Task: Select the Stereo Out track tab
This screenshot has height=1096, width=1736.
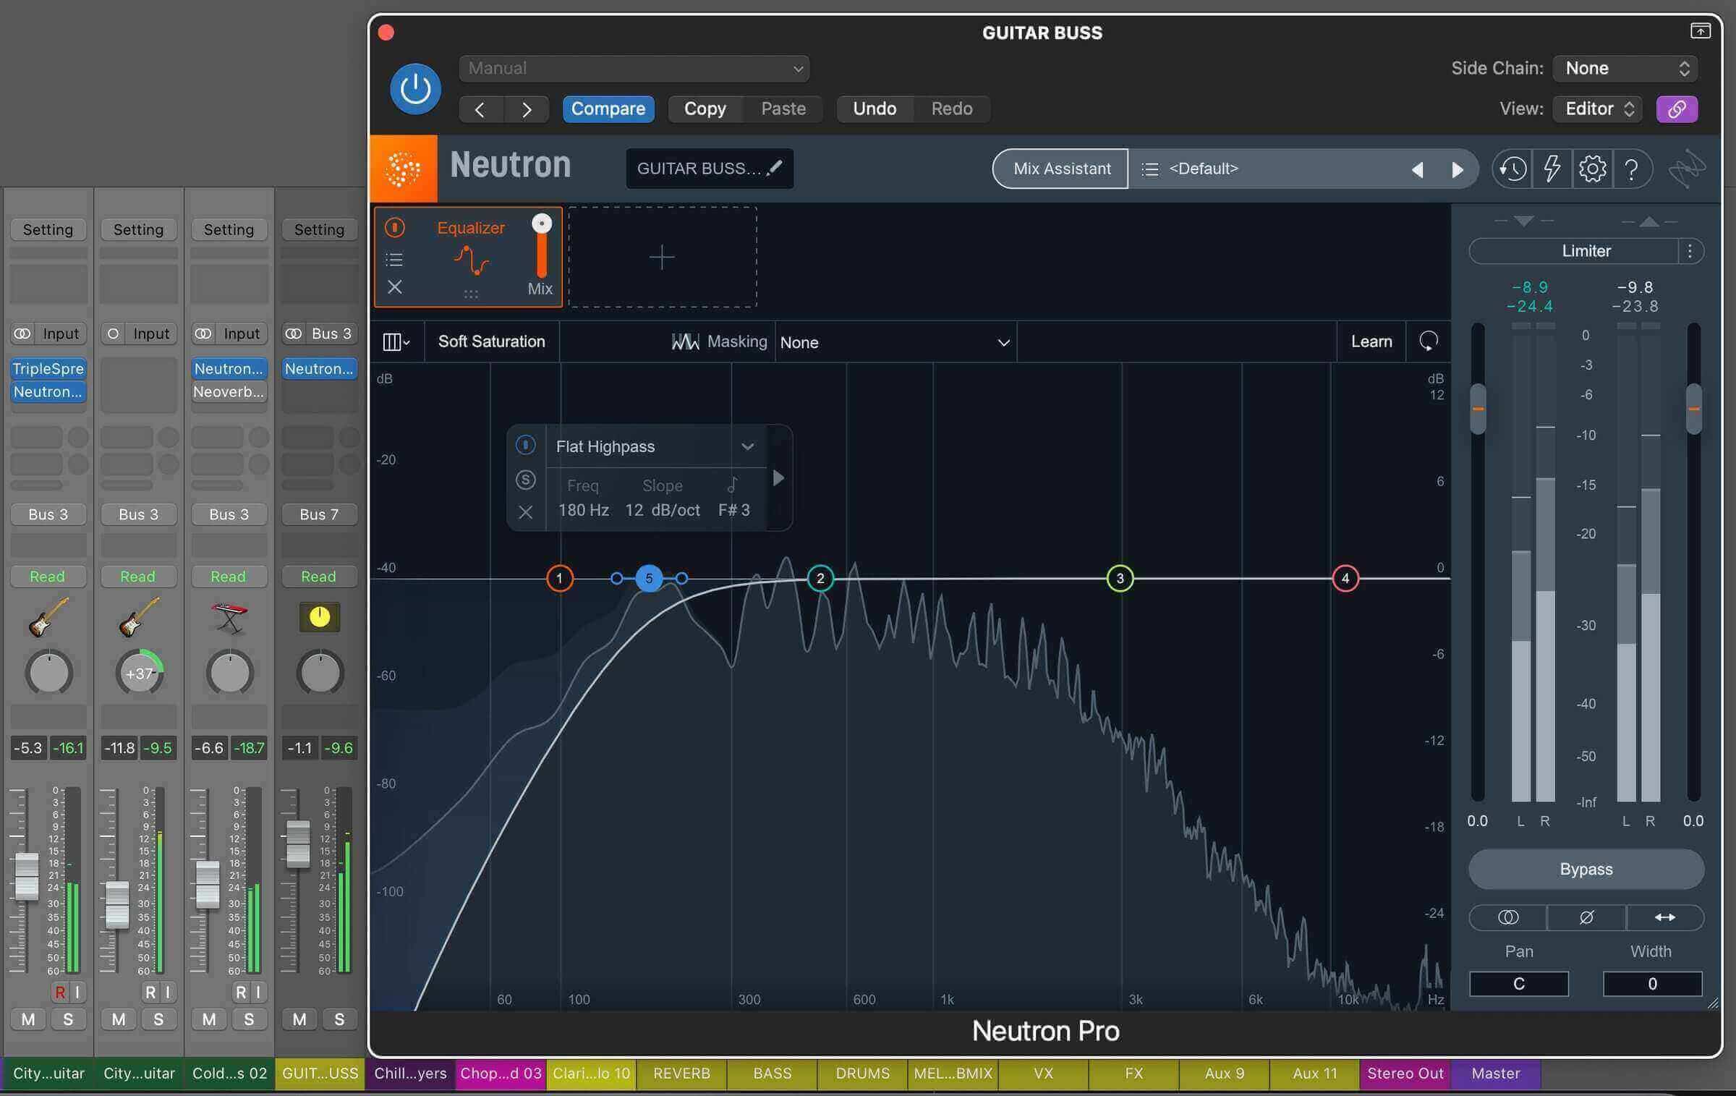Action: click(1405, 1074)
